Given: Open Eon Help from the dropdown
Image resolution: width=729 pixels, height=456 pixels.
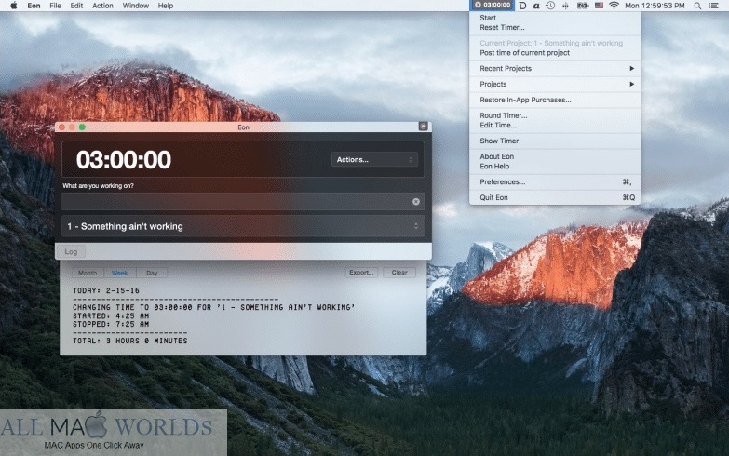Looking at the screenshot, I should click(494, 167).
